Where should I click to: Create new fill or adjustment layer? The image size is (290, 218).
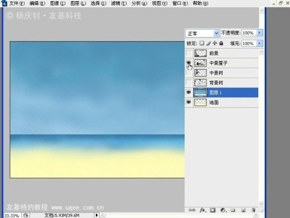pyautogui.click(x=223, y=210)
